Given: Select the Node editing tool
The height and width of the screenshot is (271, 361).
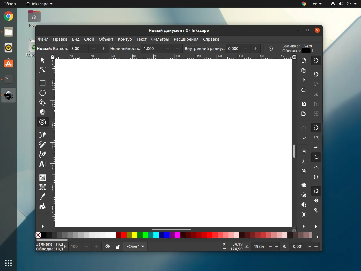Looking at the screenshot, I should [x=43, y=70].
